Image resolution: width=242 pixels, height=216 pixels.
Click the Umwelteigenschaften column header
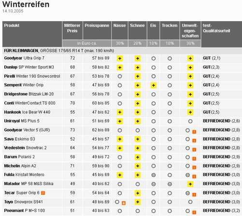(190, 30)
